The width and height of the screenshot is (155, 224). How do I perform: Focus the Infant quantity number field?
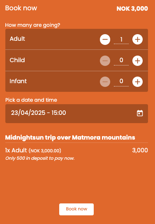pyautogui.click(x=121, y=82)
